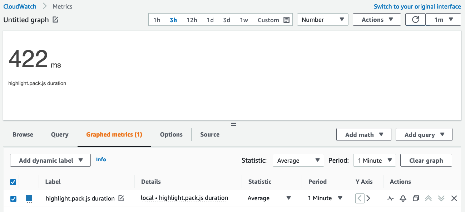Remove the metric with the X icon
Viewport: 465px width, 212px height.
pos(454,198)
